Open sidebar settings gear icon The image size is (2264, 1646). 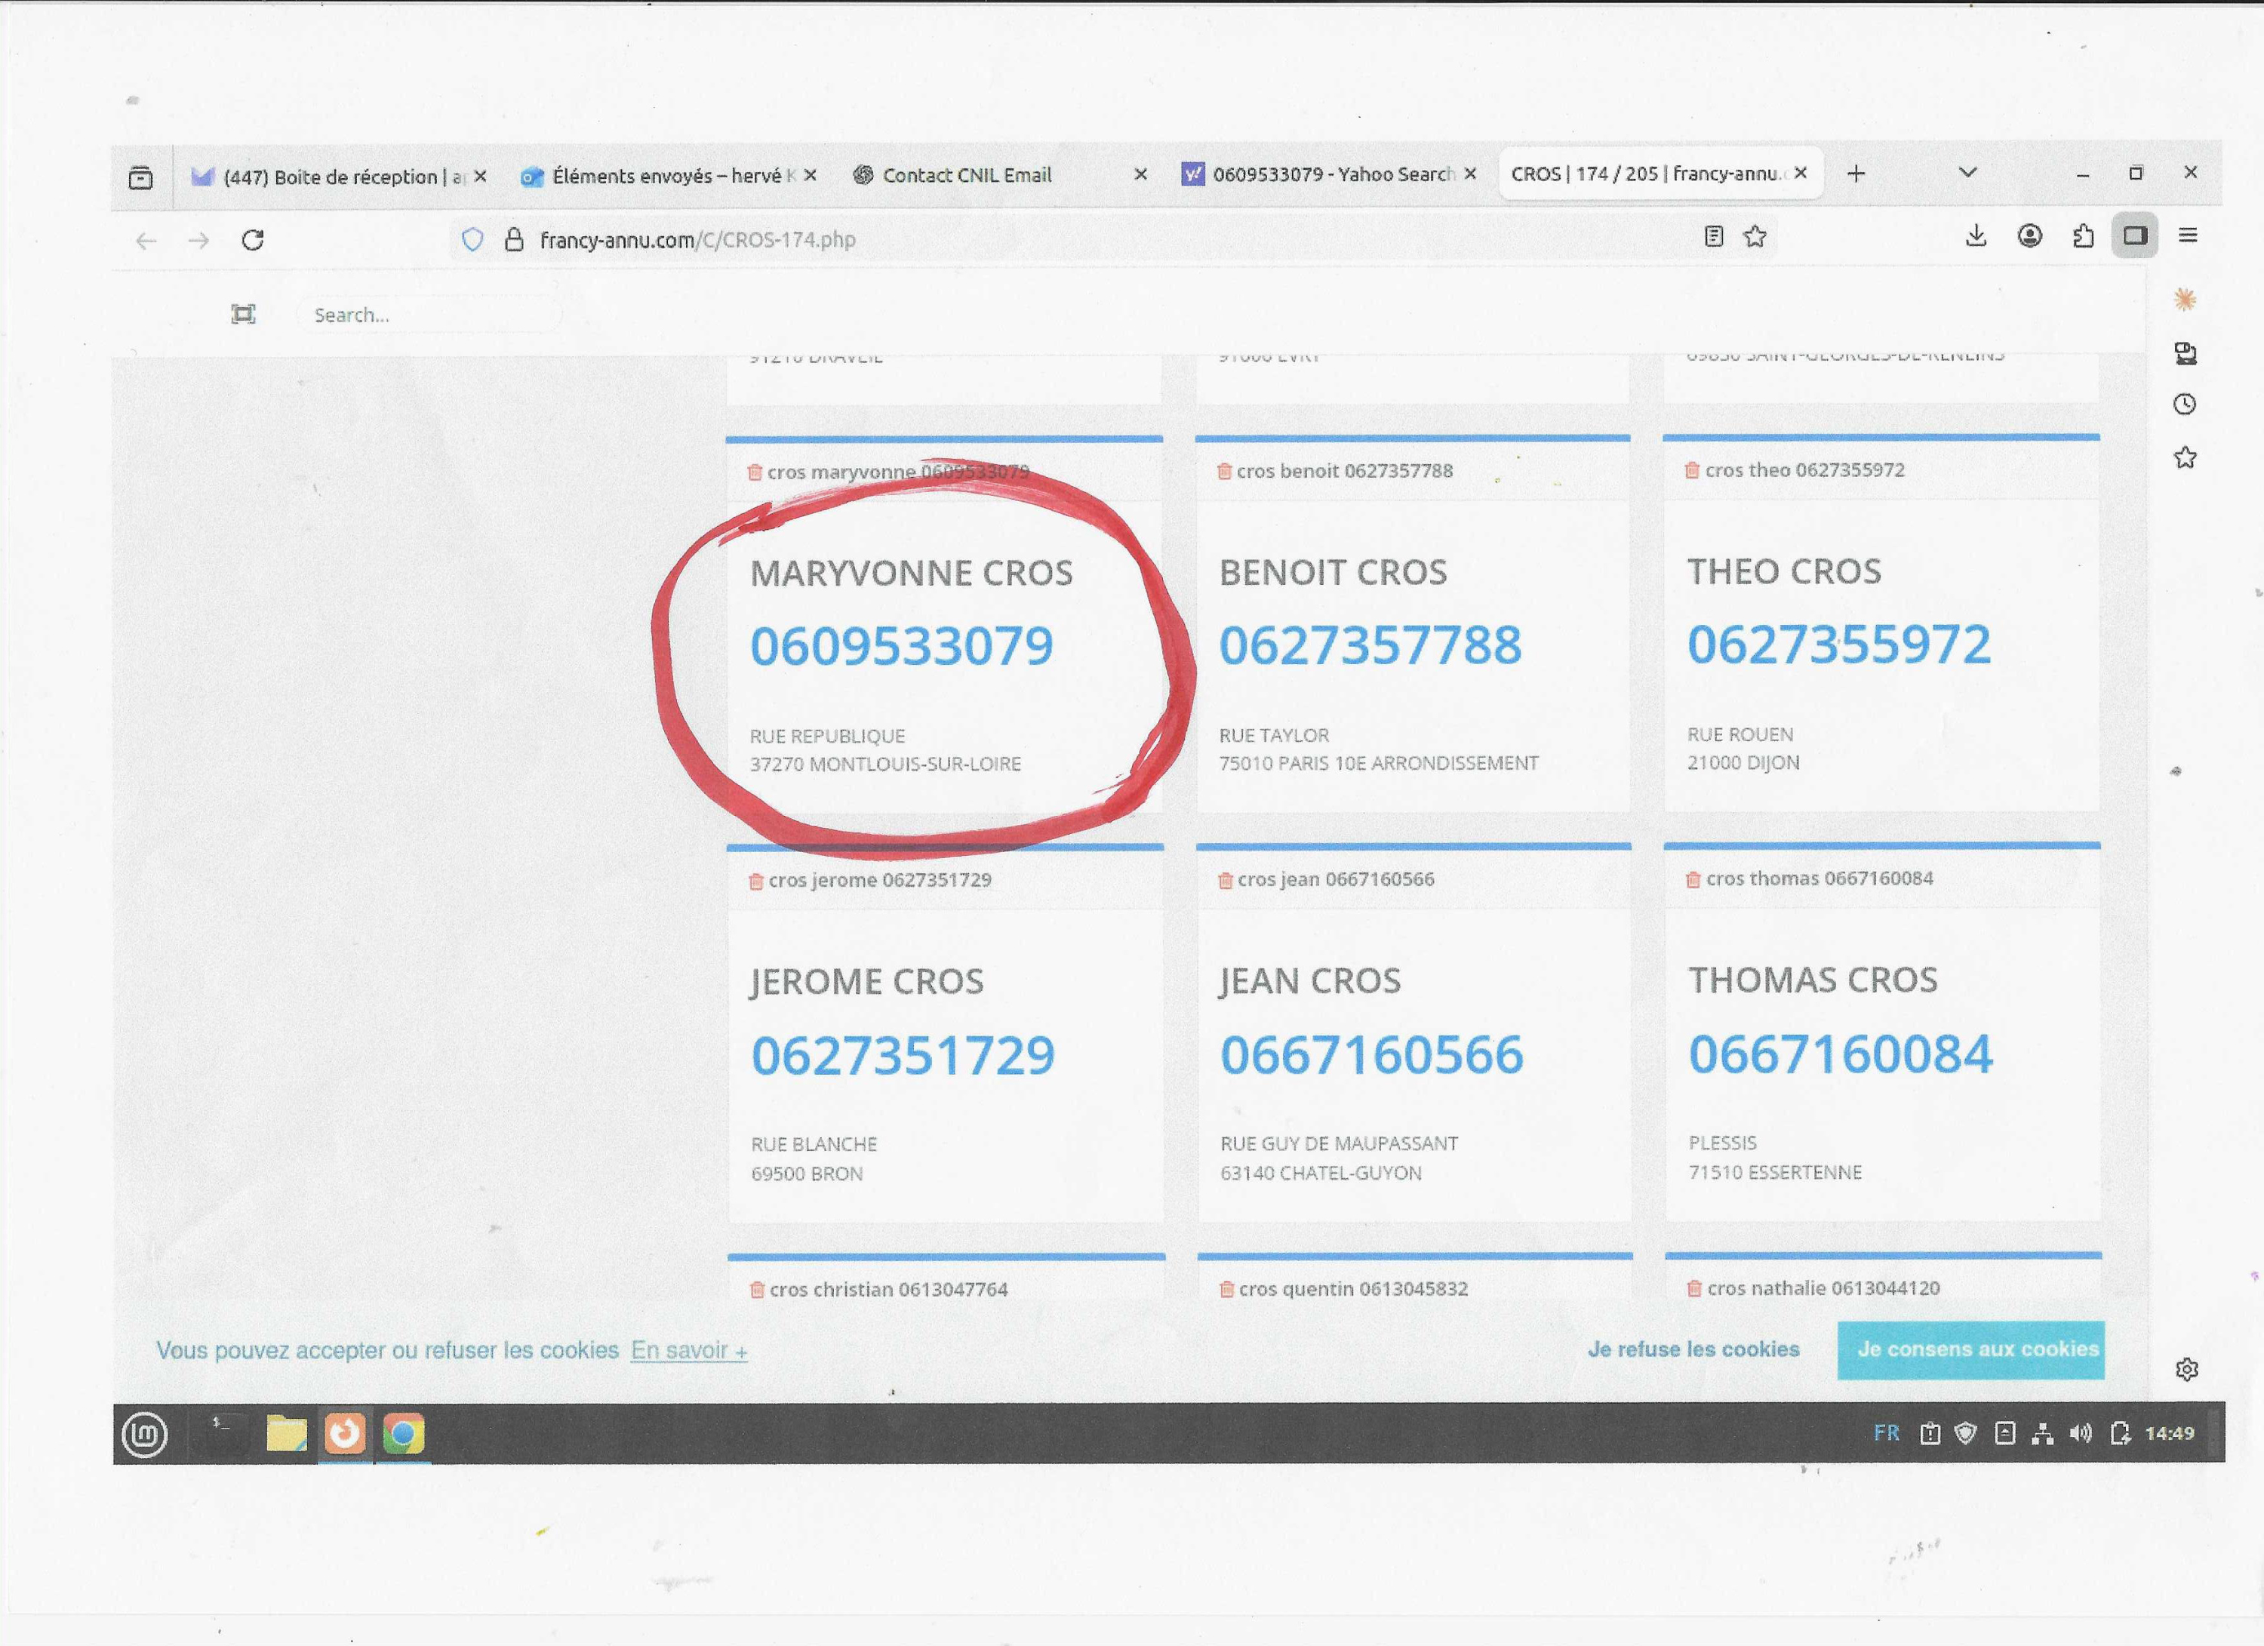[x=2186, y=1370]
